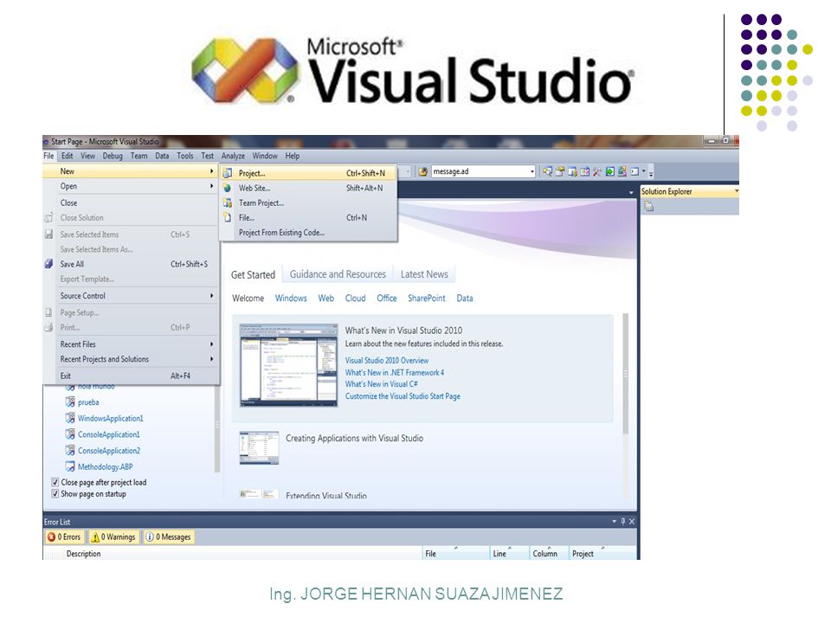Switch to Guidance and Resources tab
The height and width of the screenshot is (623, 831).
[x=338, y=274]
